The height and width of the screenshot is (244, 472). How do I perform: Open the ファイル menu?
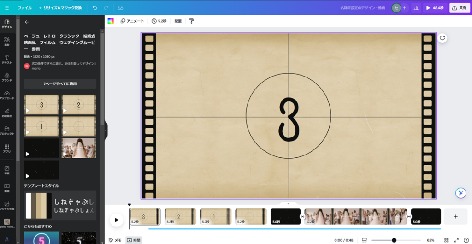pos(24,8)
